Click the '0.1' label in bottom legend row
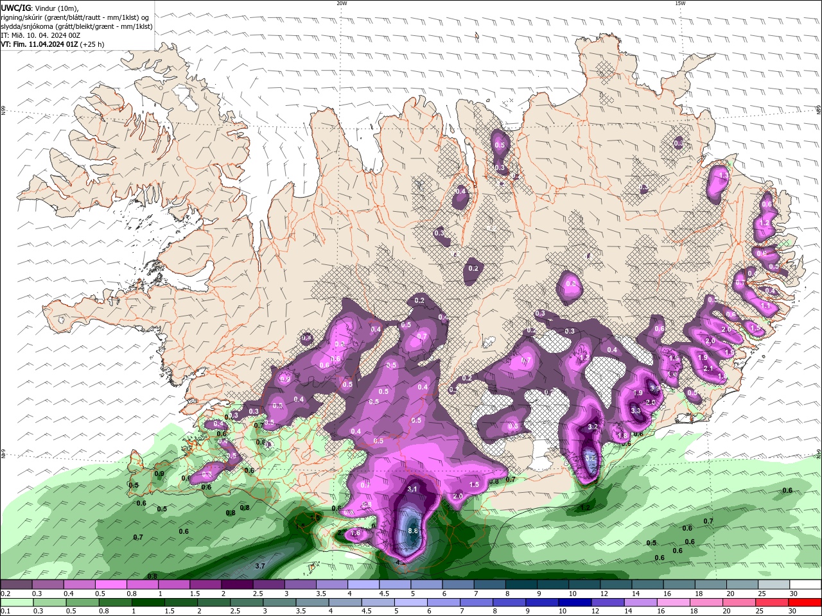 (5, 612)
